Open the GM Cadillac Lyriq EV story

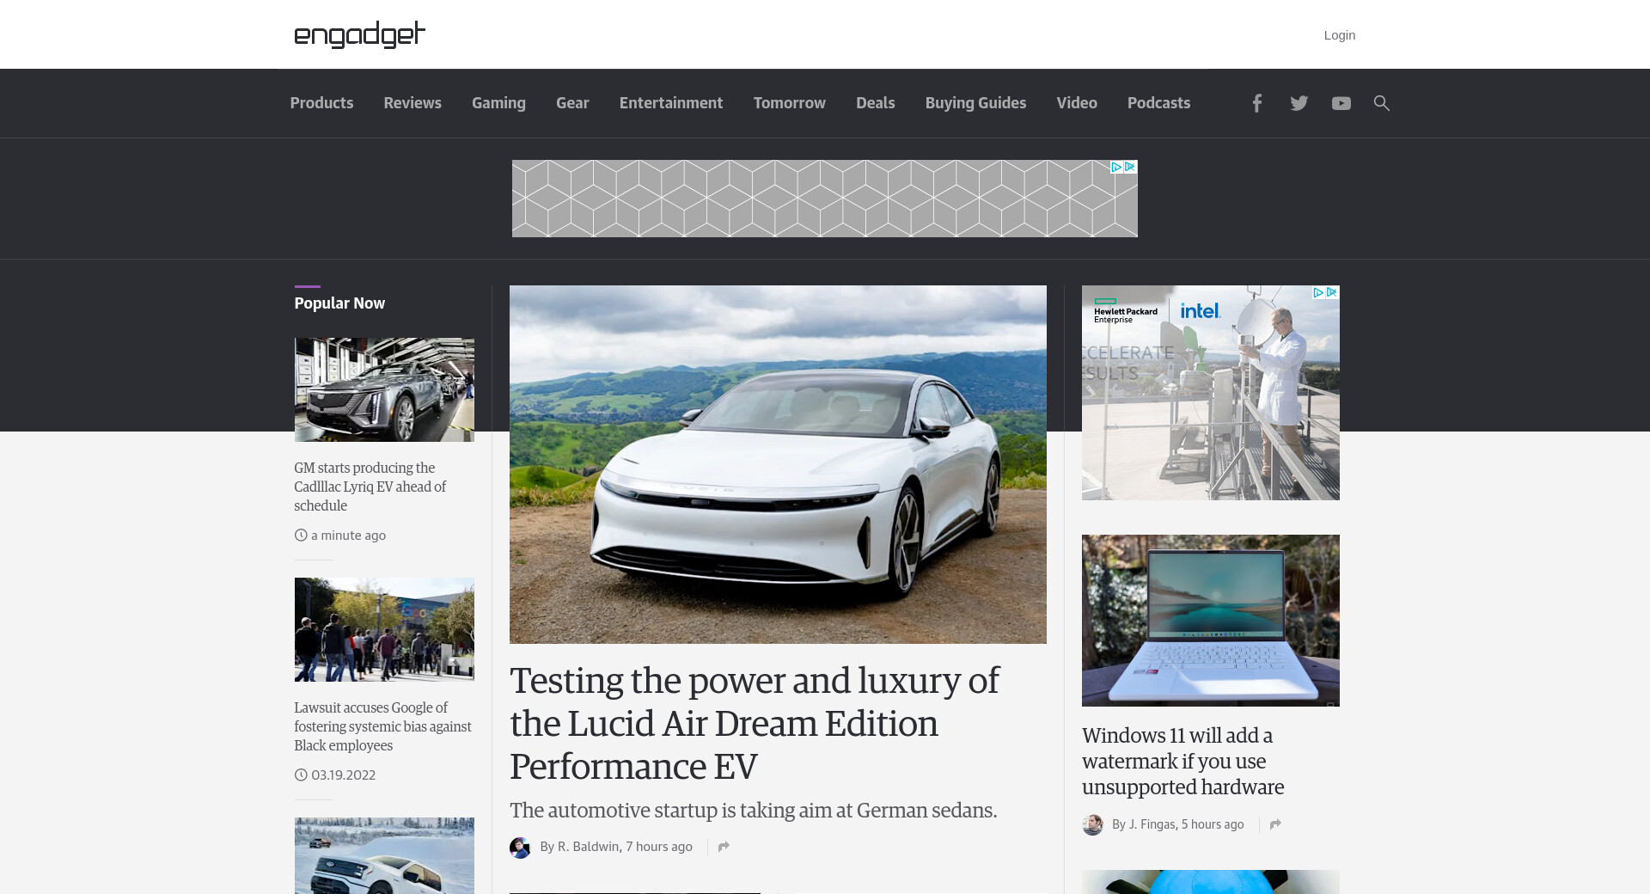click(370, 487)
